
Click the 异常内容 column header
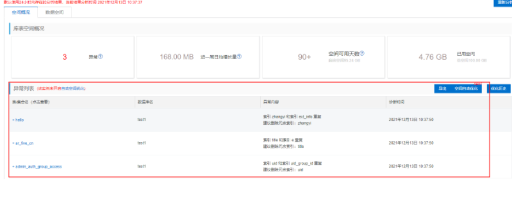pos(271,102)
